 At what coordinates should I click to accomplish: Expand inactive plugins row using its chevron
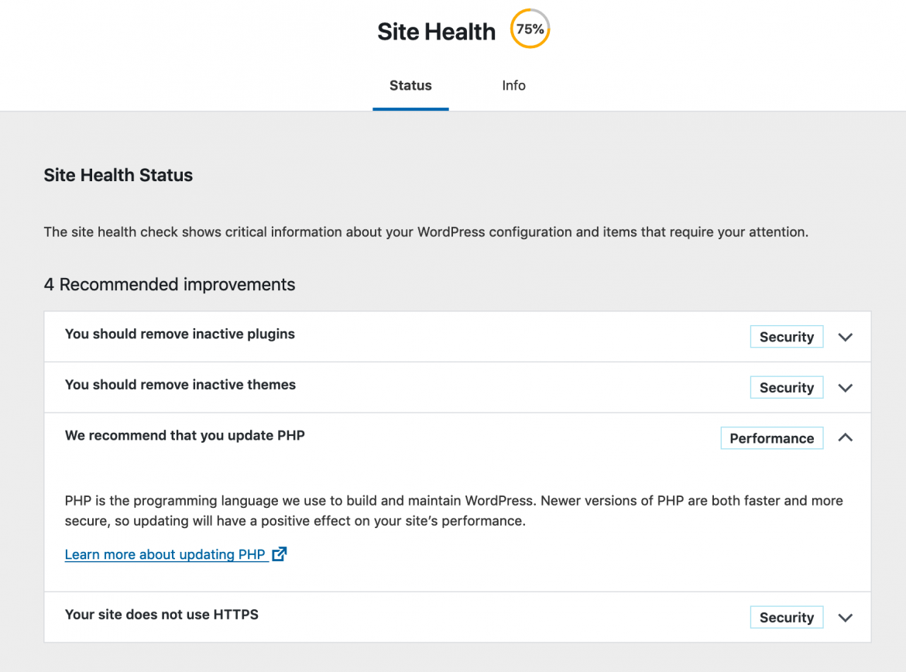[846, 338]
